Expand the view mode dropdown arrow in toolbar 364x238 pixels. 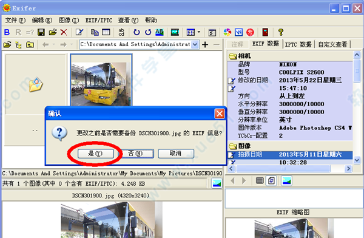pyautogui.click(x=199, y=32)
